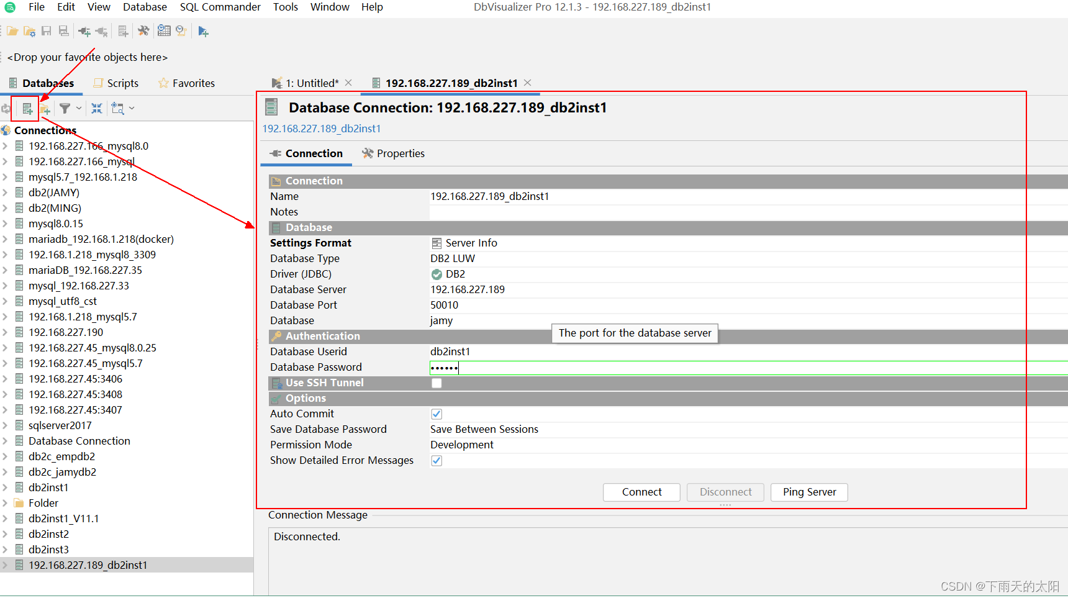Toggle the Use SSH Tunnel checkbox
This screenshot has height=598, width=1068.
[437, 383]
